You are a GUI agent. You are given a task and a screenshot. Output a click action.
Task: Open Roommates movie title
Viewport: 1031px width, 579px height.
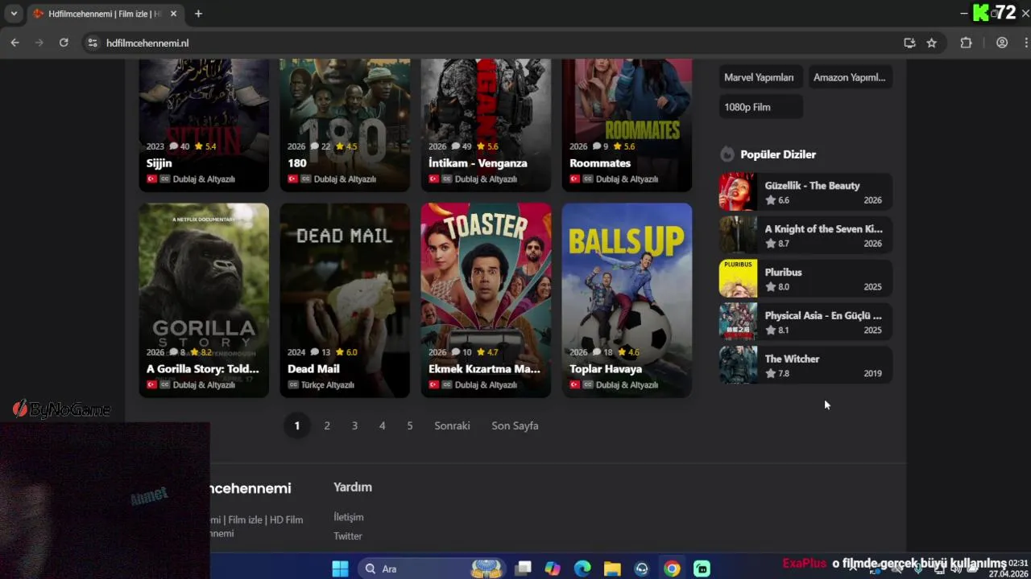click(600, 163)
